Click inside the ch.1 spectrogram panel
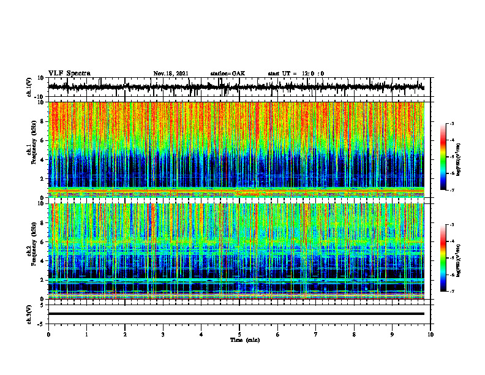Image resolution: width=485 pixels, height=375 pixels. 236,150
